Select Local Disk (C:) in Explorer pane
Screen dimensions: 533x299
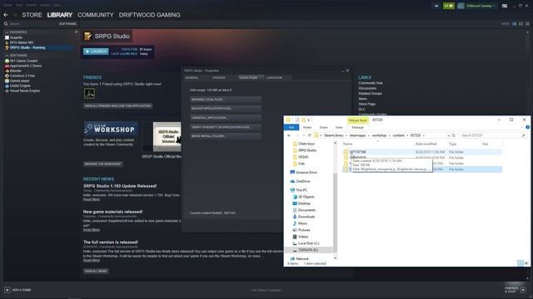point(306,243)
